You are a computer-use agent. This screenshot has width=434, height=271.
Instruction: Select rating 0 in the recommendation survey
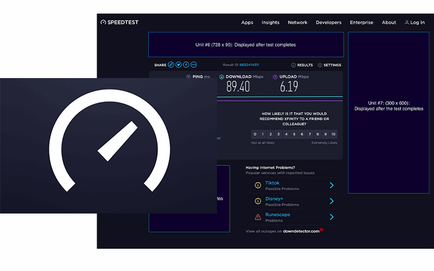255,134
